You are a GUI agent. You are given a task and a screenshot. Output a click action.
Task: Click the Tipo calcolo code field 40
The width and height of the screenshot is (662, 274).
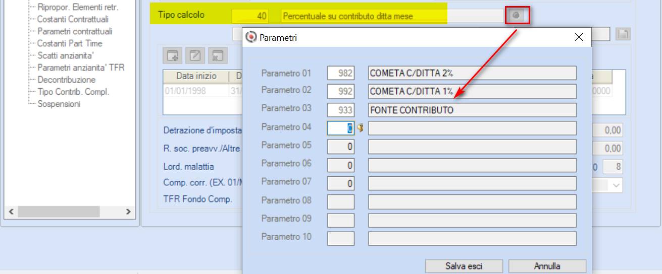(x=250, y=16)
